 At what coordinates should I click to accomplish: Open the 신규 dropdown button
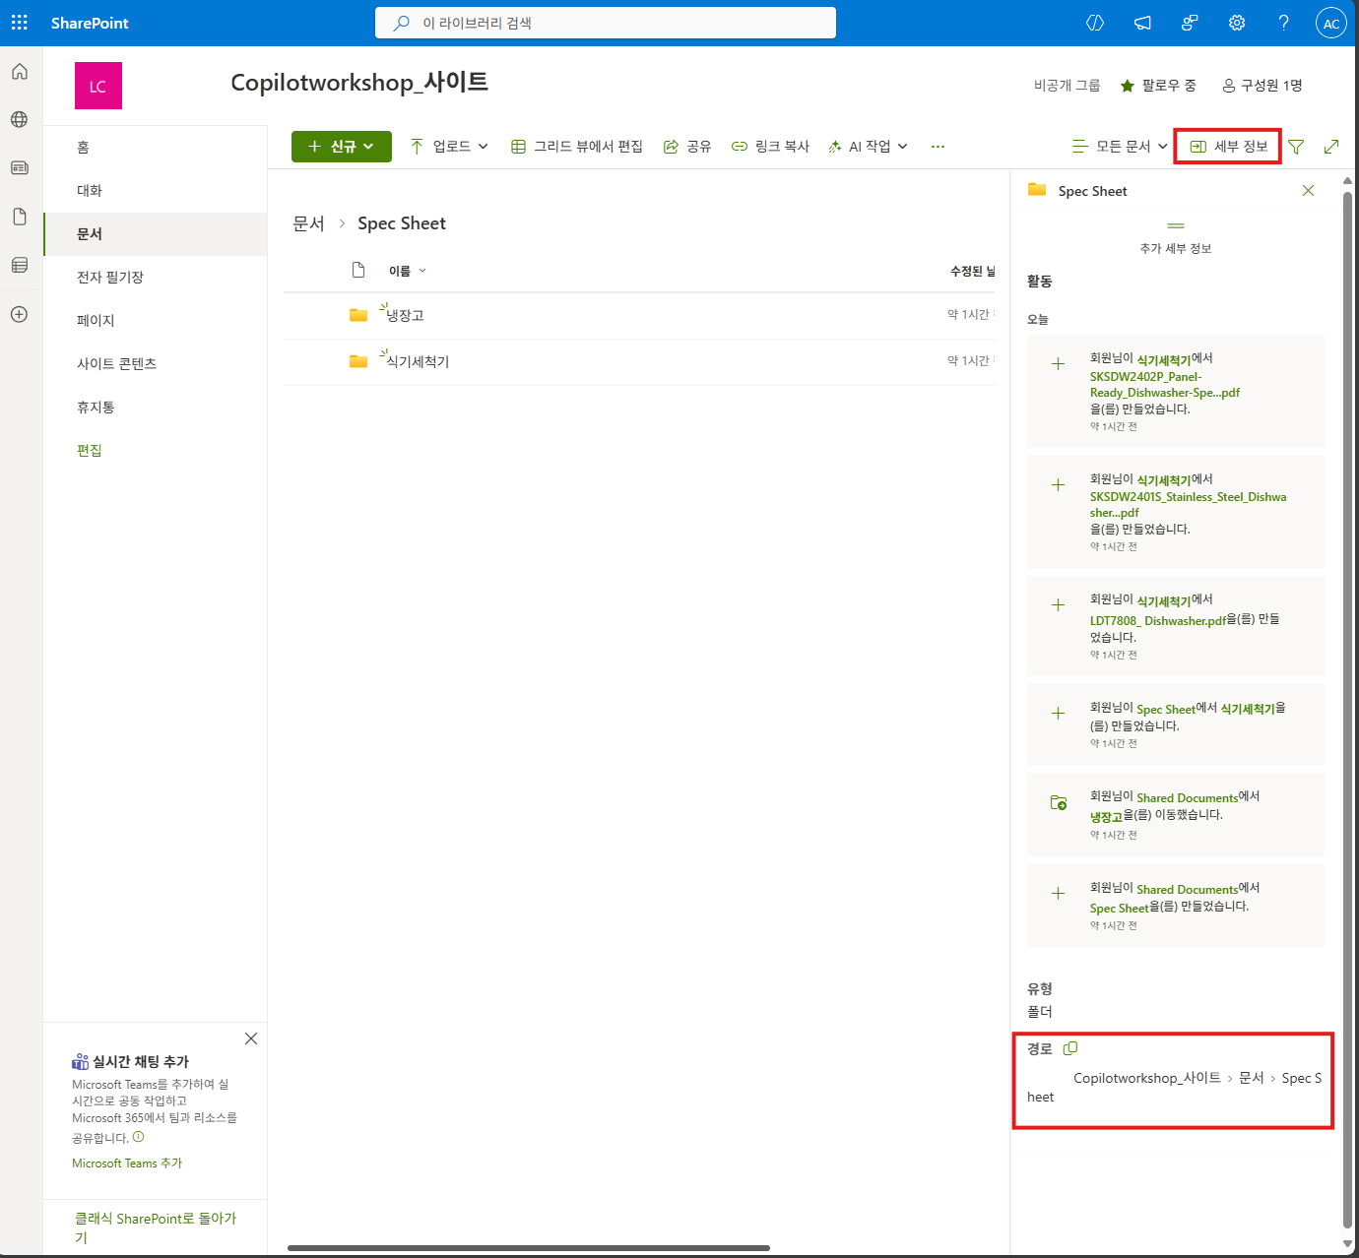tap(342, 147)
